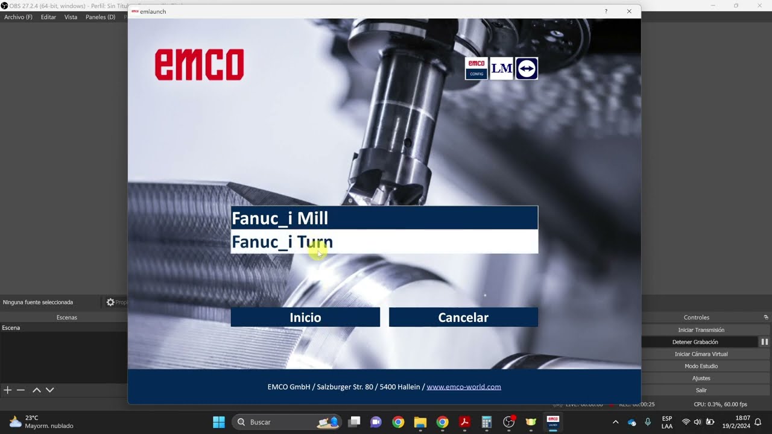772x434 pixels.
Task: Move scene down with the down arrow
Action: [x=50, y=390]
